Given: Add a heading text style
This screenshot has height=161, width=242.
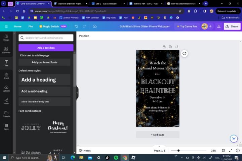Looking at the screenshot, I should [44, 79].
